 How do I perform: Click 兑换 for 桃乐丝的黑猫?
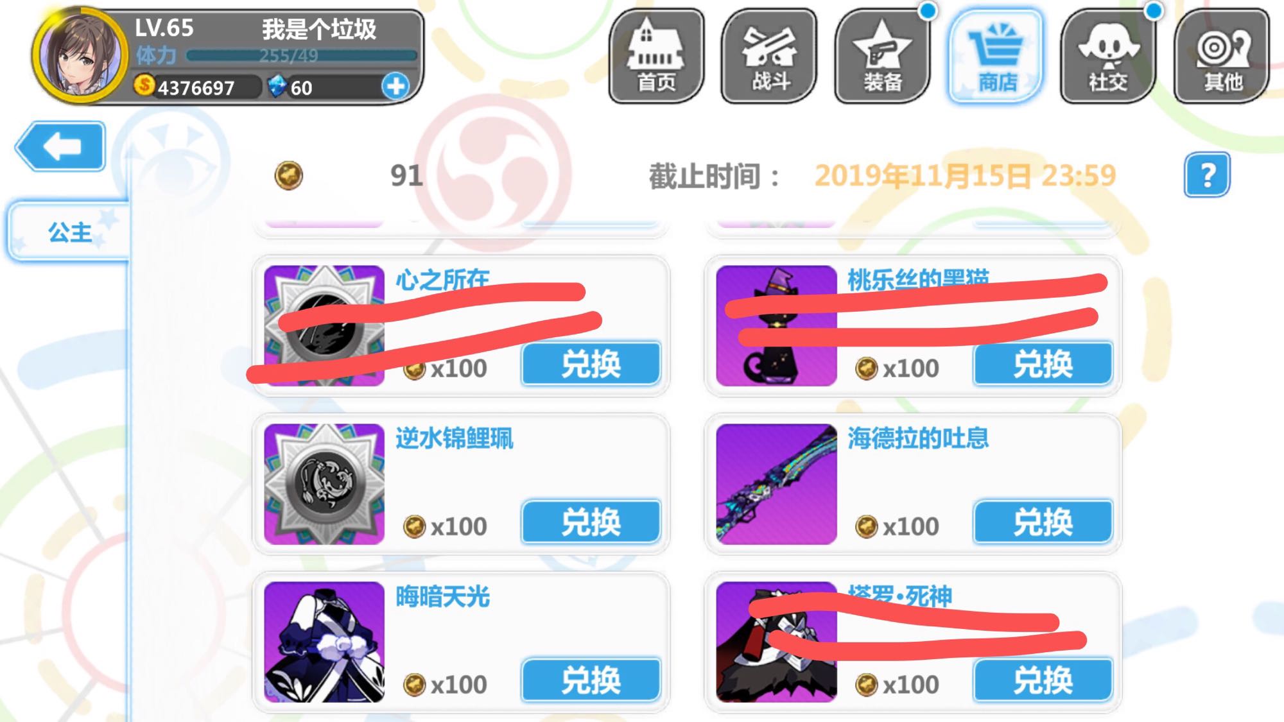[x=1043, y=364]
